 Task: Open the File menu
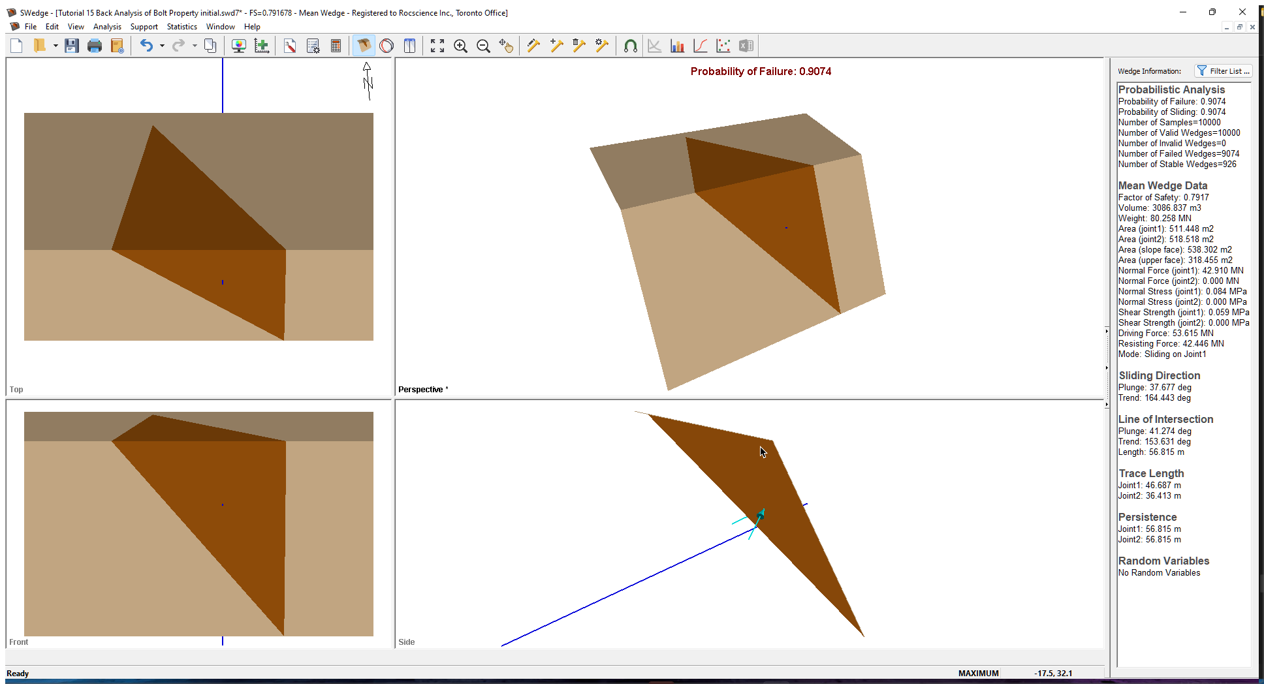pos(31,27)
